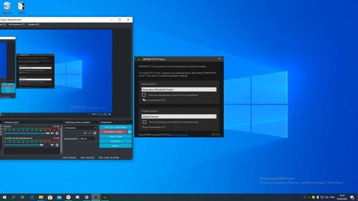Open playback device channel gear settings
The width and height of the screenshot is (358, 201).
[x=57, y=145]
